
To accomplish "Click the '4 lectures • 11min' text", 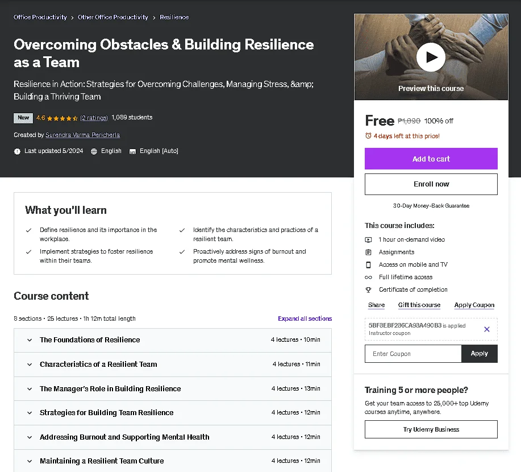I will (297, 364).
